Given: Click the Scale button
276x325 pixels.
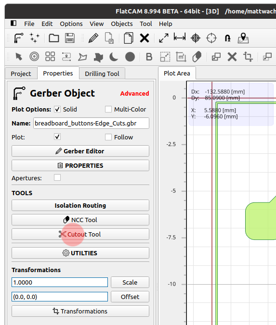Looking at the screenshot, I should (x=130, y=282).
